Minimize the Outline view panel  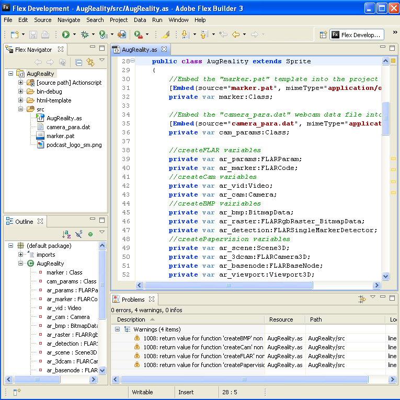tap(93, 219)
